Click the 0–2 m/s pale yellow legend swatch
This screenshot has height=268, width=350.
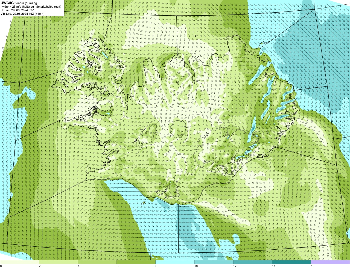click(19, 262)
